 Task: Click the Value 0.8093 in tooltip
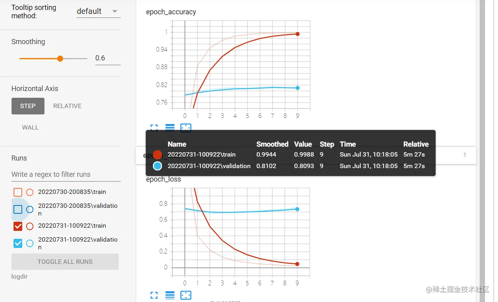[x=304, y=166]
